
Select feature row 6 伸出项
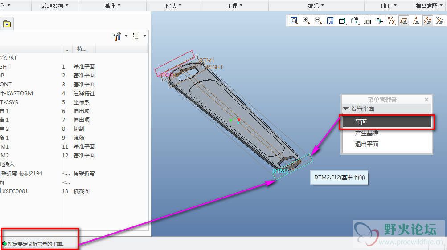point(73,111)
